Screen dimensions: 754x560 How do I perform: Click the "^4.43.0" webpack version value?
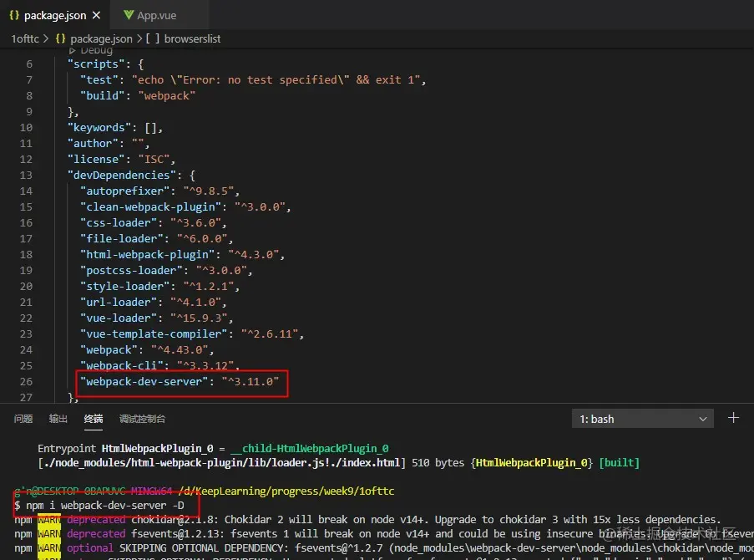pyautogui.click(x=180, y=350)
